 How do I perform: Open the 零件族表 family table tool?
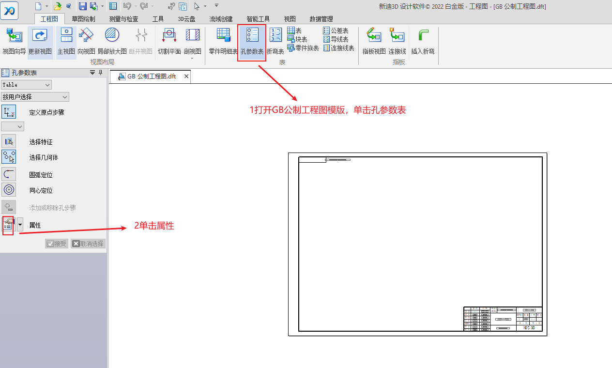(x=303, y=48)
